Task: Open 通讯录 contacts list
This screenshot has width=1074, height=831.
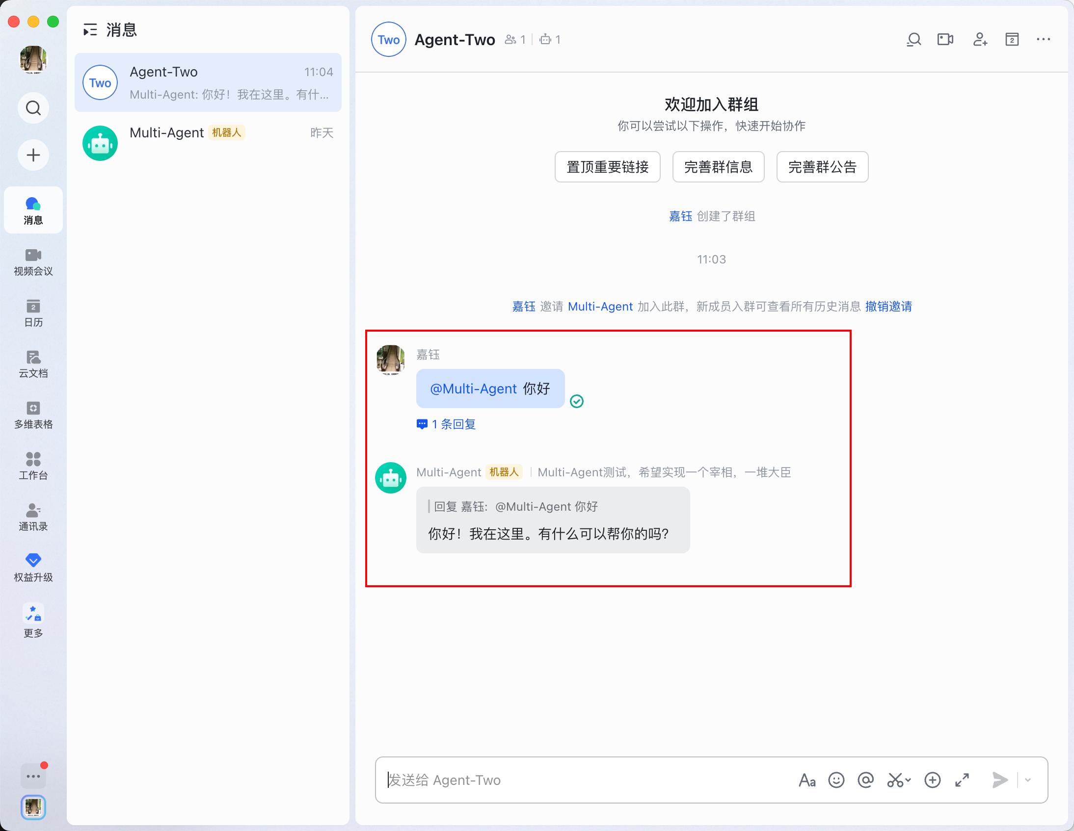Action: coord(33,518)
